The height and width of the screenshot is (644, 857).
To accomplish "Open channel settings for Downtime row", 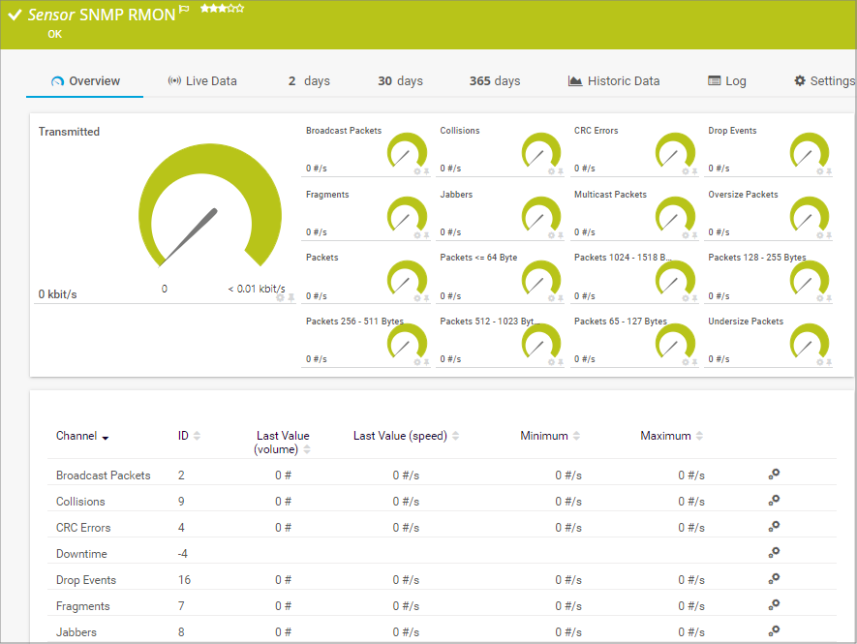I will coord(774,553).
